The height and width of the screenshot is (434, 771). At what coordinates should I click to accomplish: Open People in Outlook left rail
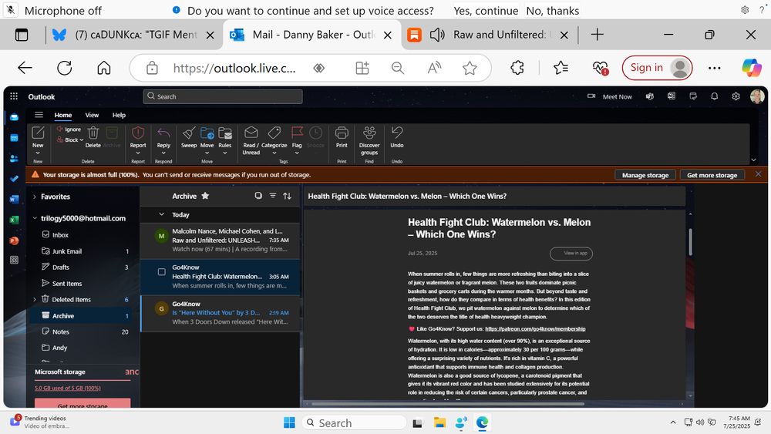(x=14, y=158)
